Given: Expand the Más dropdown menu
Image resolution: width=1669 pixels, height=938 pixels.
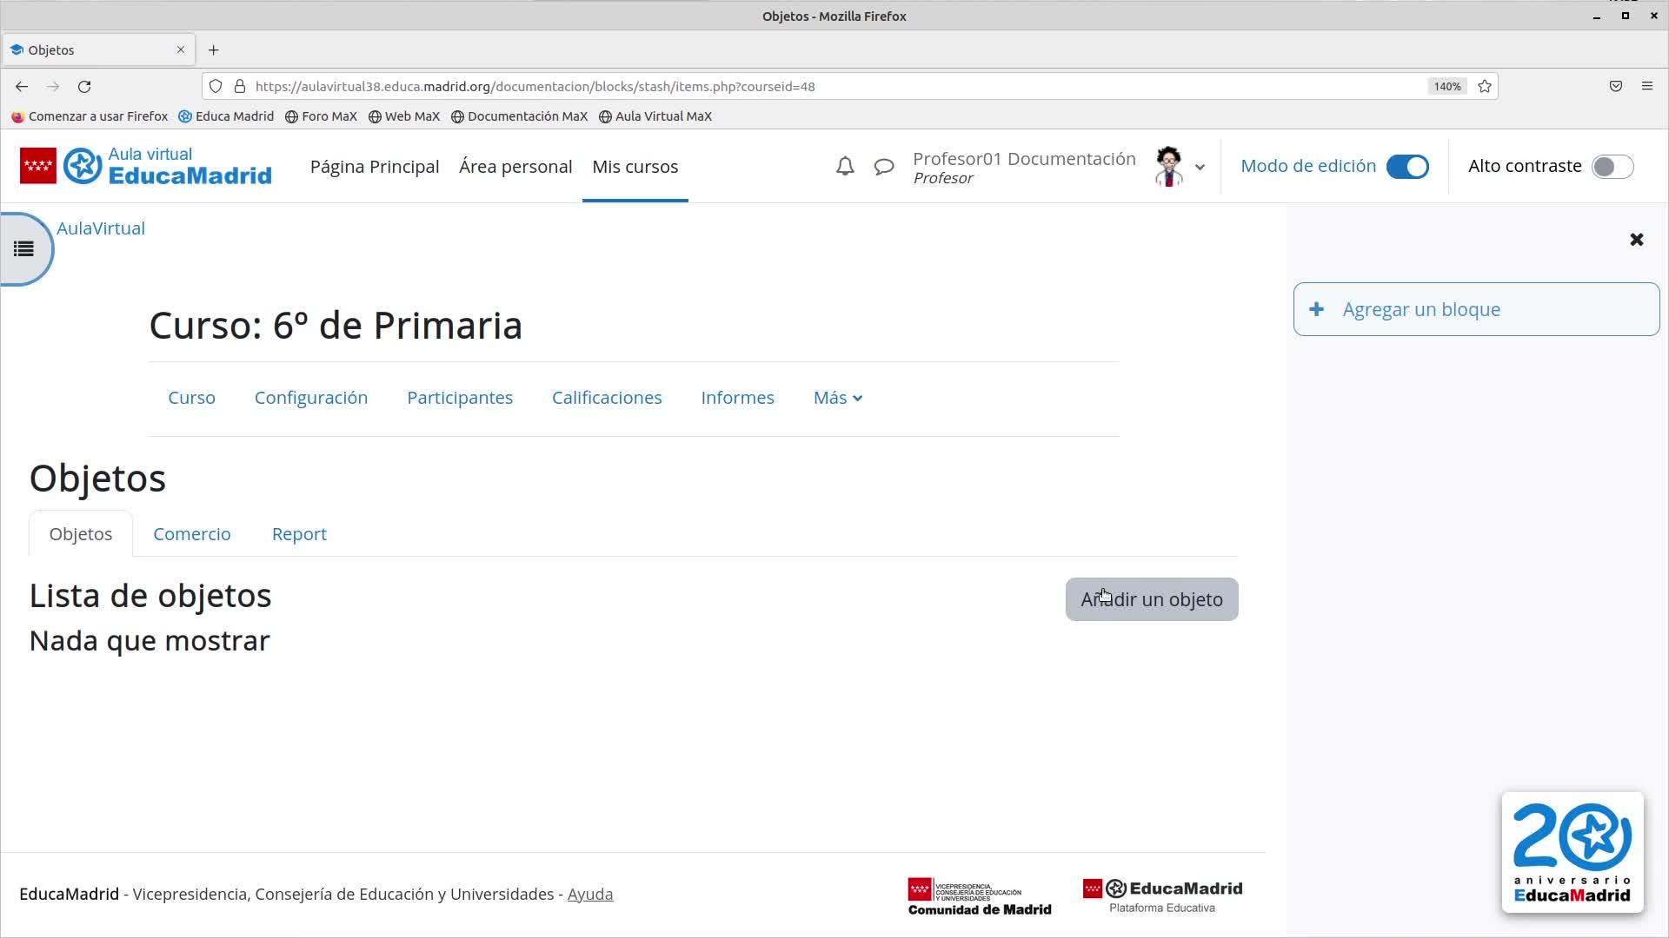Looking at the screenshot, I should coord(837,398).
